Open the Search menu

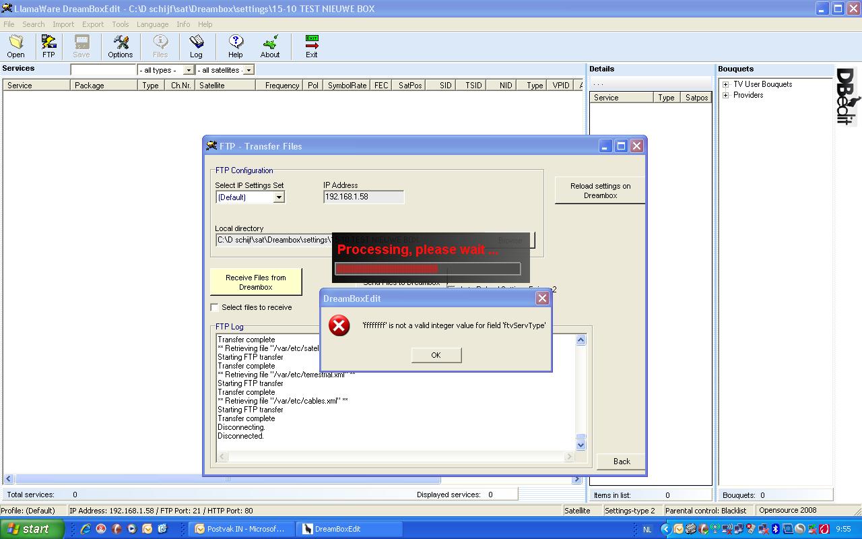[x=33, y=24]
